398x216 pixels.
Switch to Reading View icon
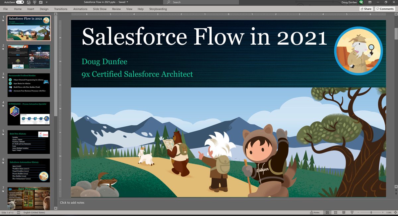344,213
